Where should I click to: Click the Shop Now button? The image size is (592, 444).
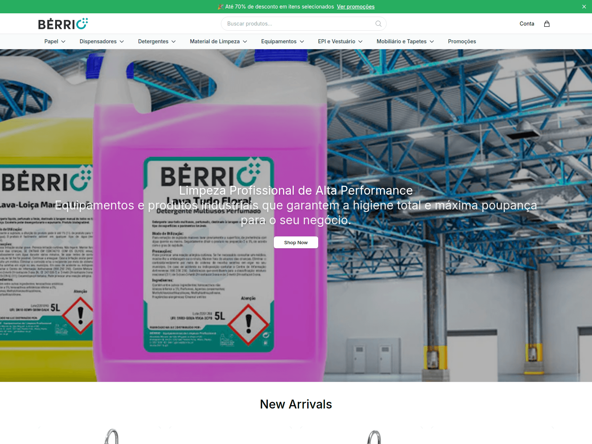pos(296,242)
